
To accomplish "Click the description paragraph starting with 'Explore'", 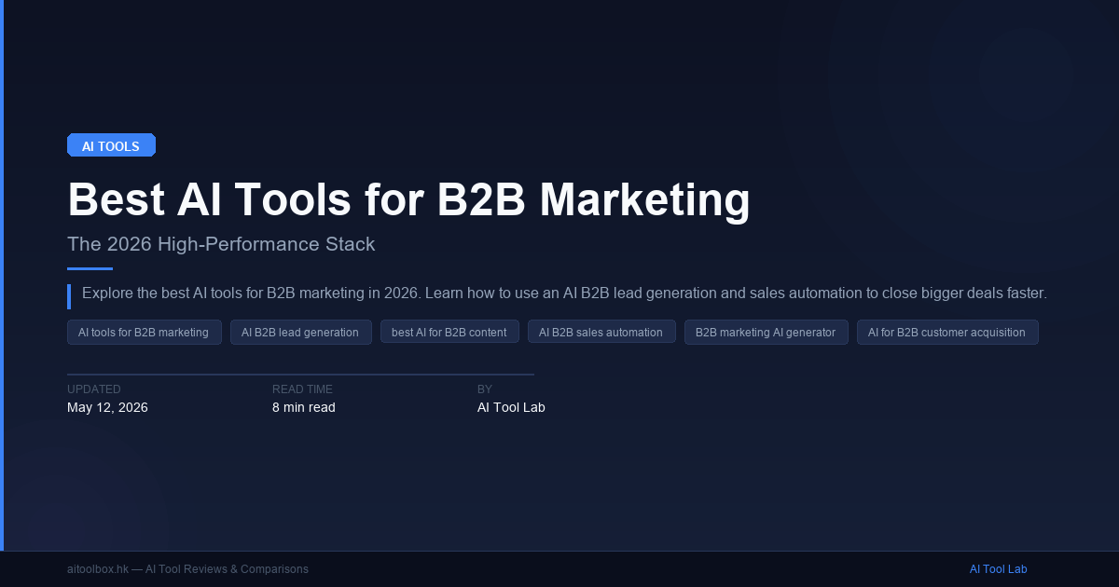I will 564,293.
